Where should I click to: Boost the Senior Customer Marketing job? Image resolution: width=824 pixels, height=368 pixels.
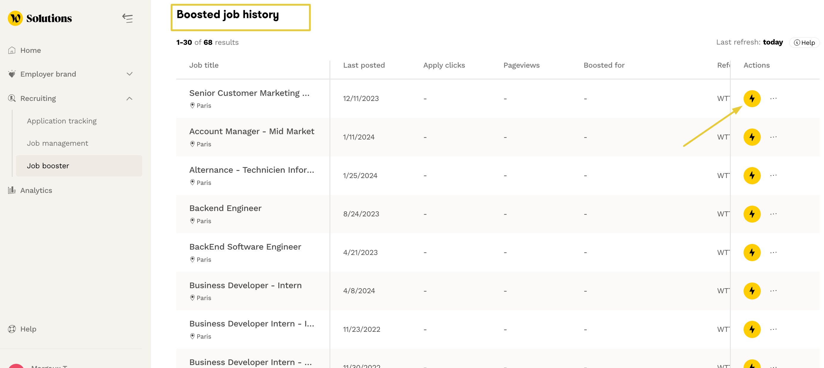point(752,99)
